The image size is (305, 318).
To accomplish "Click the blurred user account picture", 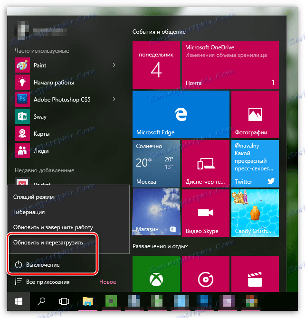I will (x=21, y=30).
